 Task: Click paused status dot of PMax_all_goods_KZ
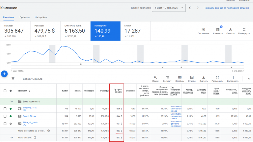(x=11, y=124)
